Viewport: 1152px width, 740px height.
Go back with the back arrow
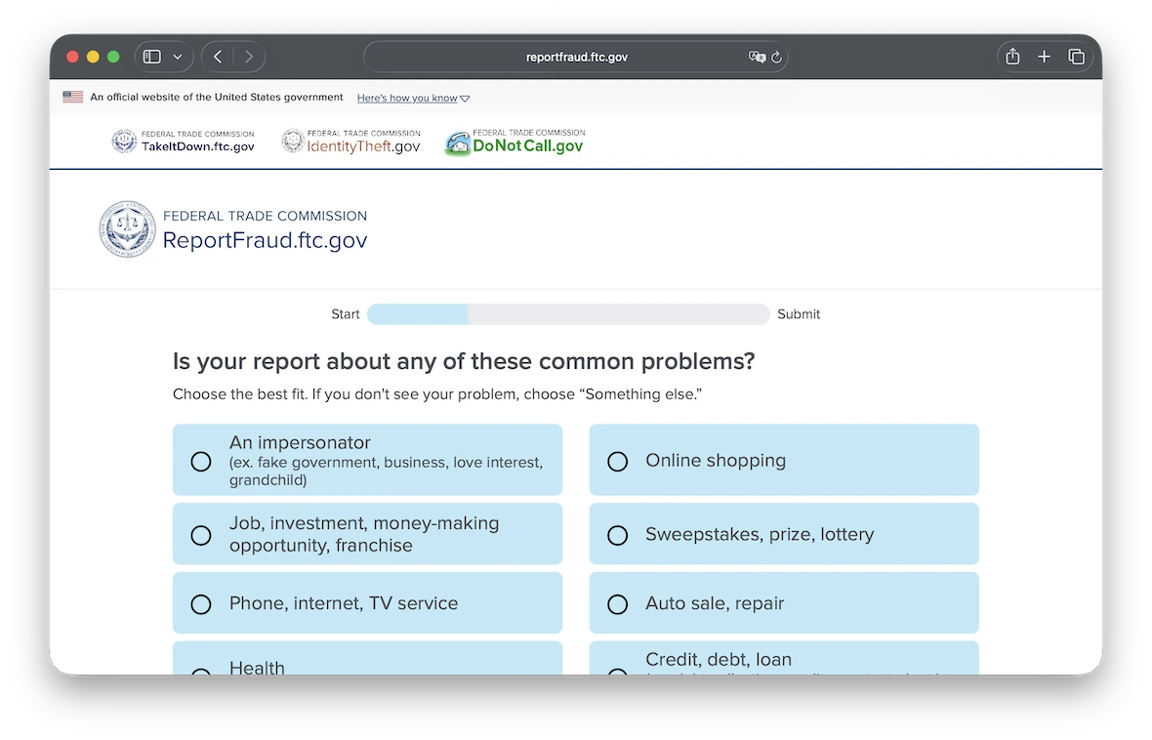[x=219, y=57]
